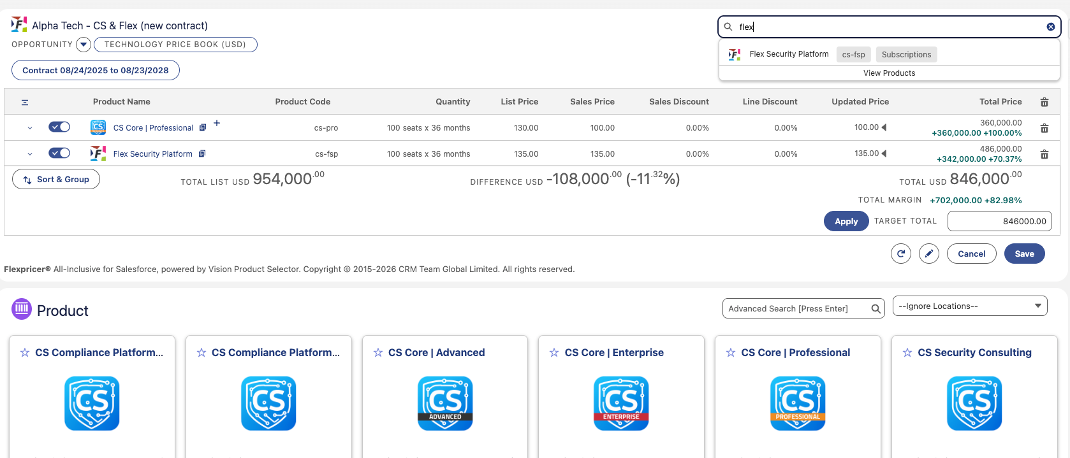Delete the Flex Security Platform line item

[x=1044, y=154]
